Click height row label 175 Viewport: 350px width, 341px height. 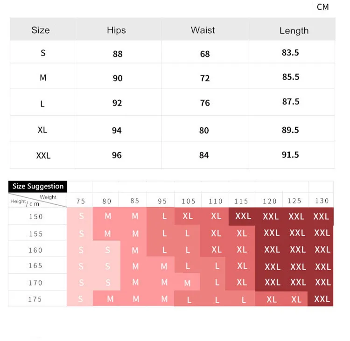(35, 299)
